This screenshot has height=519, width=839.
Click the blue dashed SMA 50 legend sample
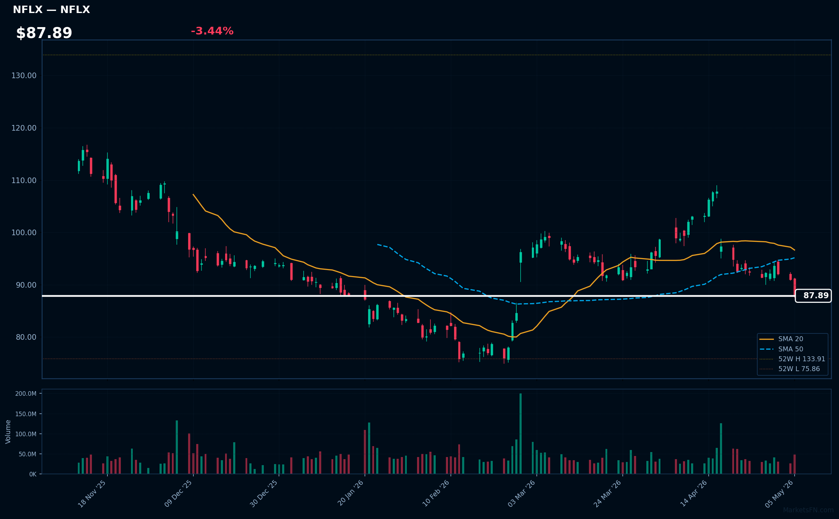click(x=766, y=349)
